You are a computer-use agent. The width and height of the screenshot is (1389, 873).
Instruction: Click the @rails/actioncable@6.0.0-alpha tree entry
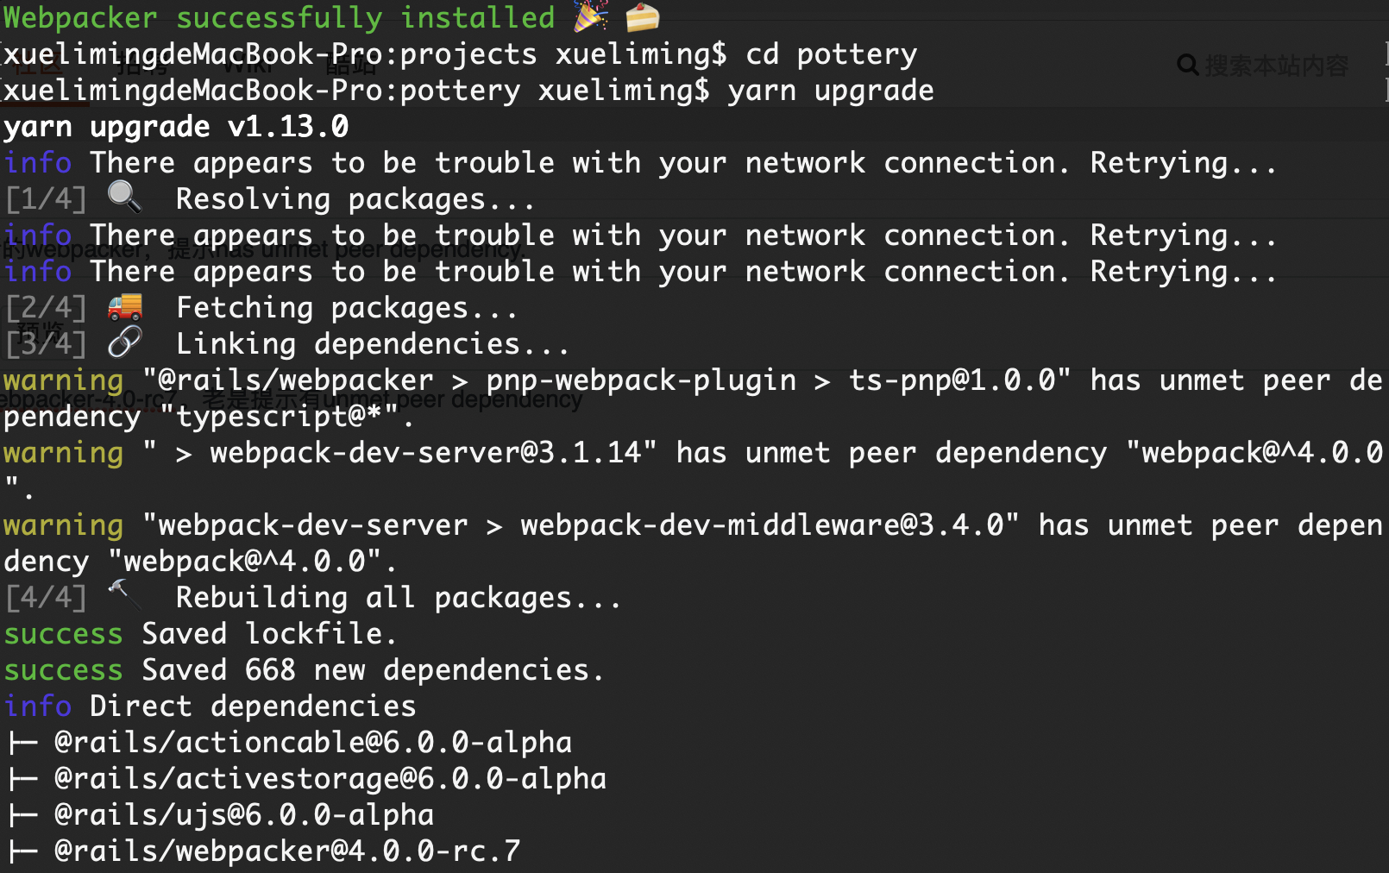[312, 743]
